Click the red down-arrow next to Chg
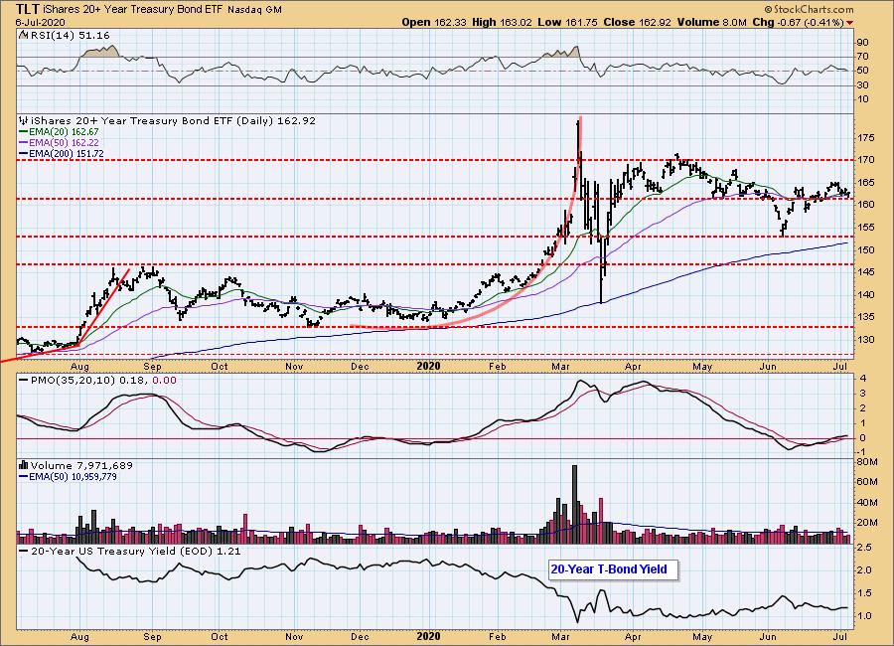Screen dimensions: 894x646 pos(849,23)
